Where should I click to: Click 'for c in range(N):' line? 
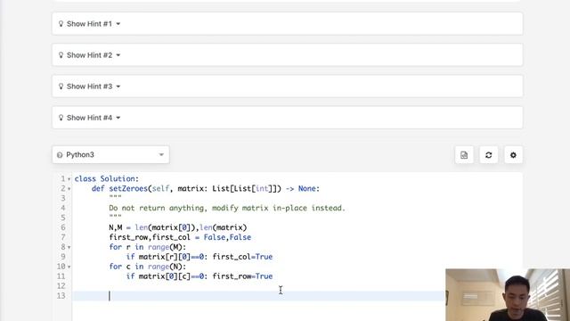pyautogui.click(x=148, y=267)
